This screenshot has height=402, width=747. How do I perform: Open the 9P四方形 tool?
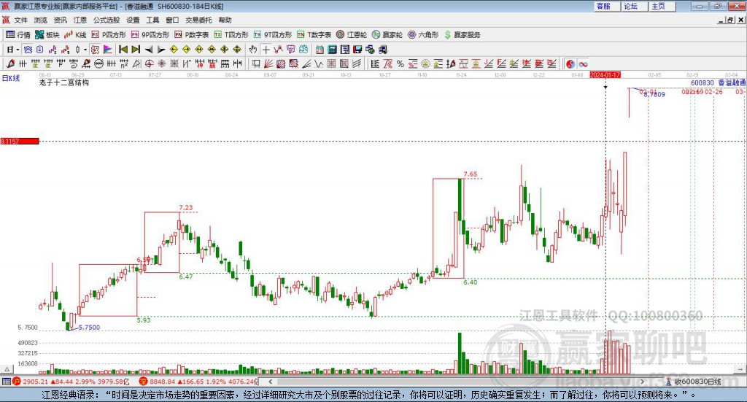(x=150, y=35)
